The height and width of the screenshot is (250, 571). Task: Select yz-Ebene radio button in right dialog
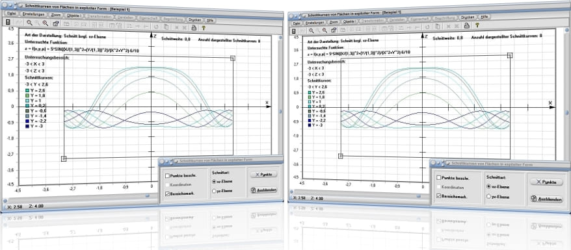coord(488,196)
